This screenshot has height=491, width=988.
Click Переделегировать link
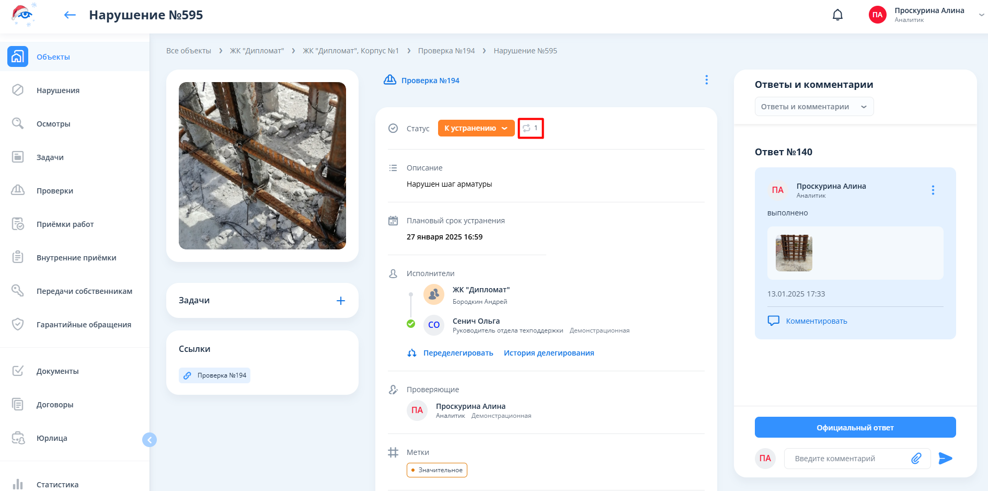point(457,353)
